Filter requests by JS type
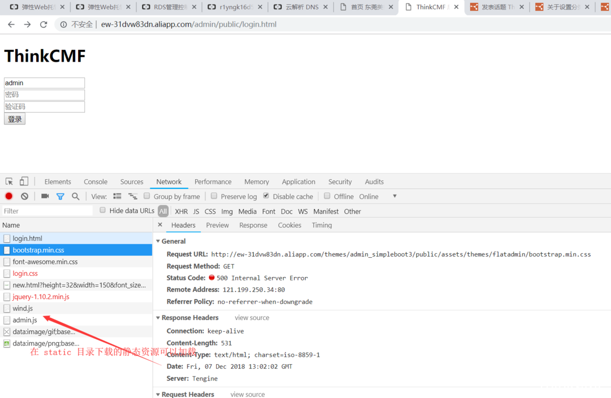The width and height of the screenshot is (611, 398). pyautogui.click(x=196, y=211)
